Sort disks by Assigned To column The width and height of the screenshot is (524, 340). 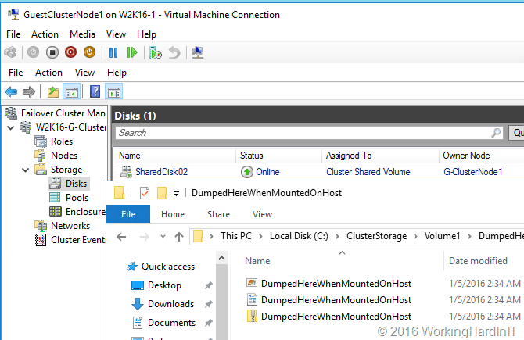pos(380,156)
